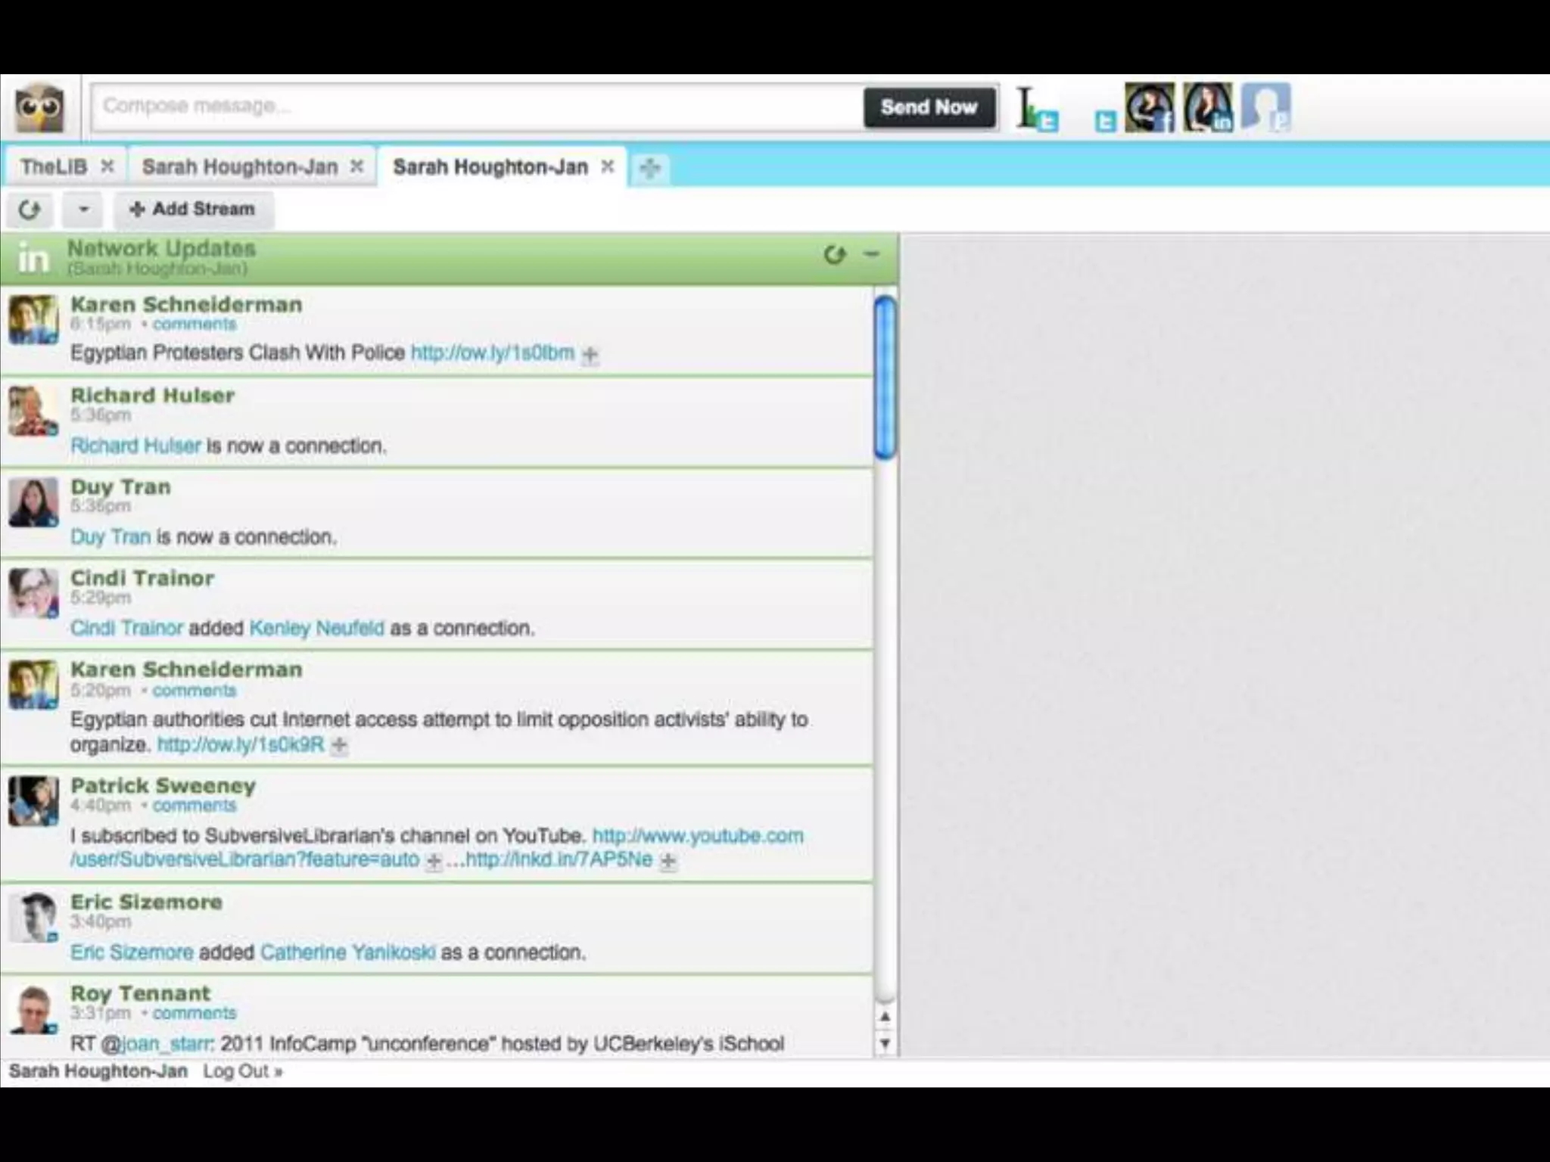Select the Facebook profile avatar

tap(1149, 107)
